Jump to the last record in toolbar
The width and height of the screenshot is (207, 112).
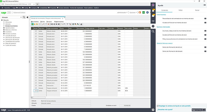tap(59, 24)
